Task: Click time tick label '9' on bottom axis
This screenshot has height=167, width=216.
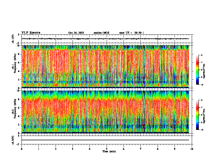Action: pos(175,149)
